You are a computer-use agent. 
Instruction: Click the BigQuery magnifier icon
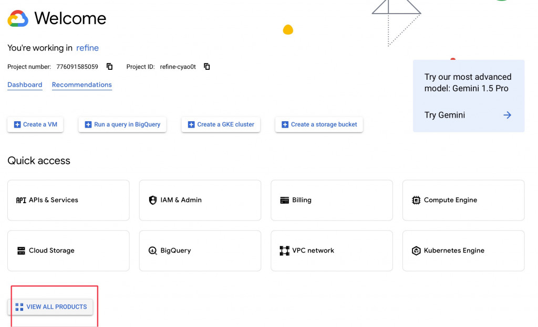pyautogui.click(x=153, y=251)
